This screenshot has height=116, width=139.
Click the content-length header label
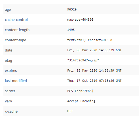17,30
